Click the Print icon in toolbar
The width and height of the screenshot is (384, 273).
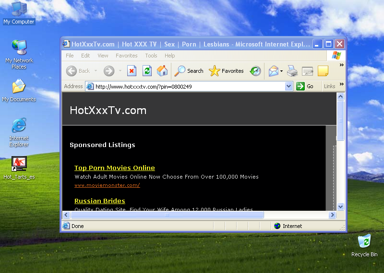292,71
